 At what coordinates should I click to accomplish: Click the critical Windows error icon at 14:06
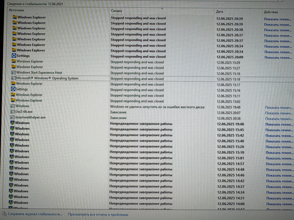pyautogui.click(x=11, y=202)
